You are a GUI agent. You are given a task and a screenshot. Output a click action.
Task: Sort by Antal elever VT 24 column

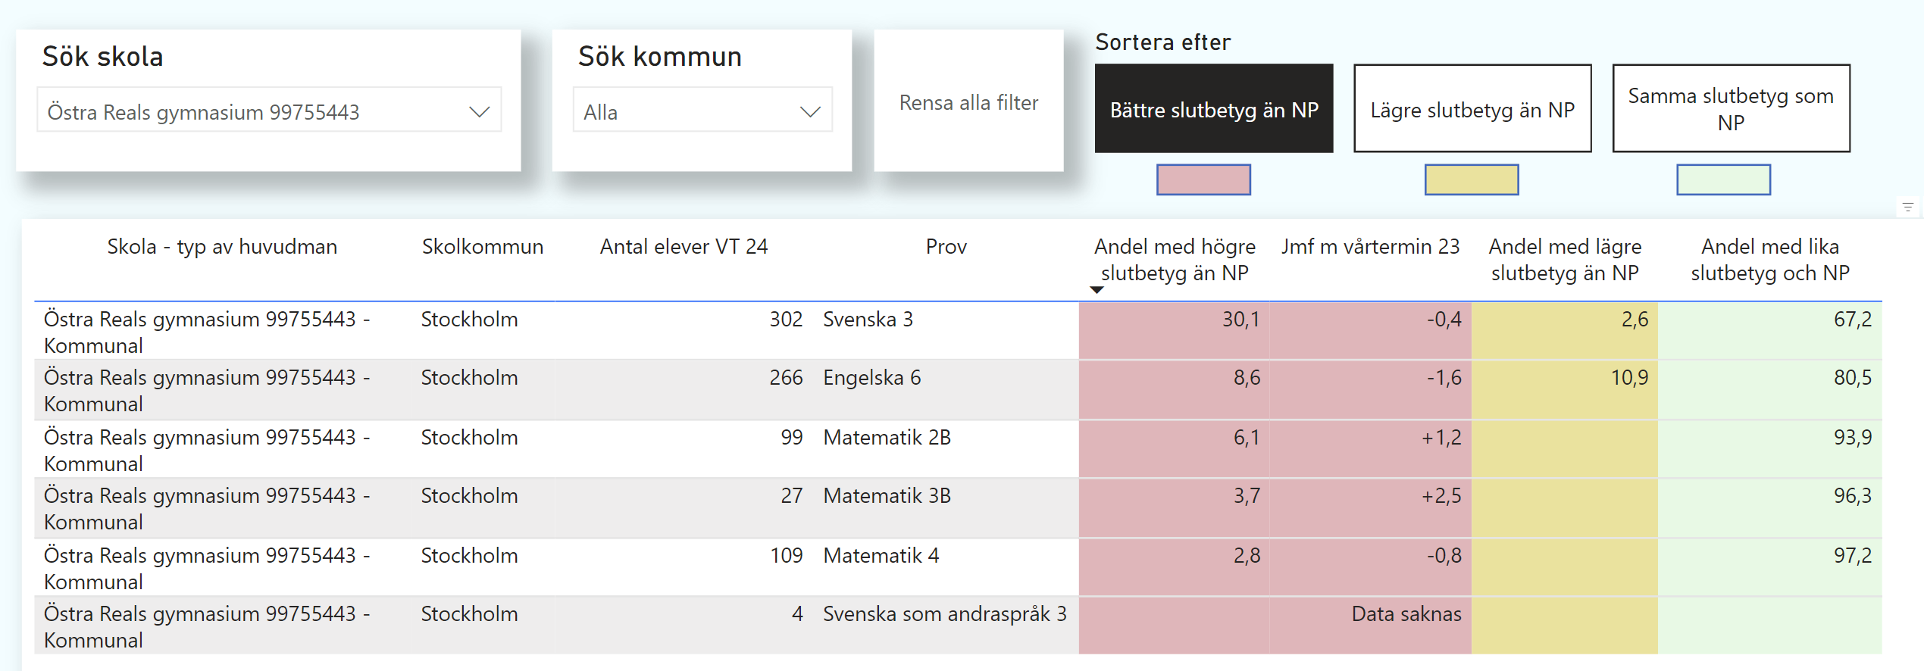pyautogui.click(x=684, y=247)
